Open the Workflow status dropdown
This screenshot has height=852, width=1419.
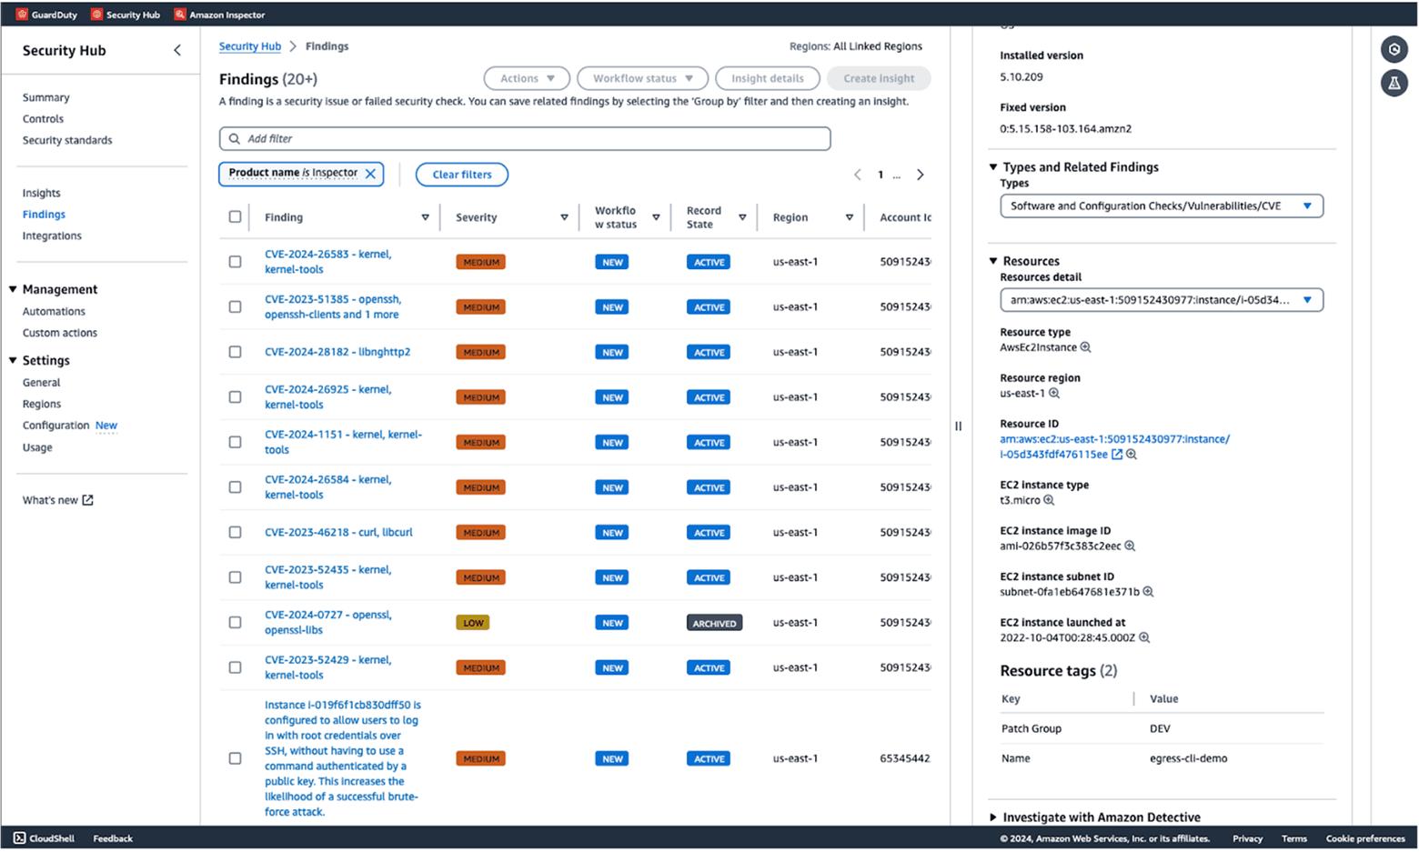point(642,78)
